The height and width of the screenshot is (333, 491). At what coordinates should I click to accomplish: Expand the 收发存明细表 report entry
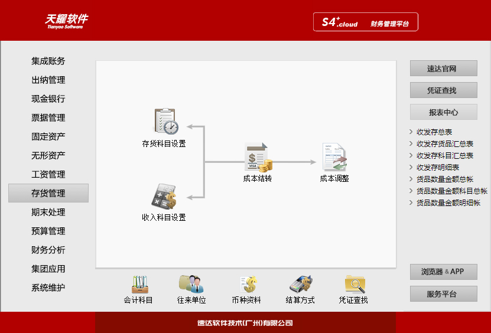438,168
